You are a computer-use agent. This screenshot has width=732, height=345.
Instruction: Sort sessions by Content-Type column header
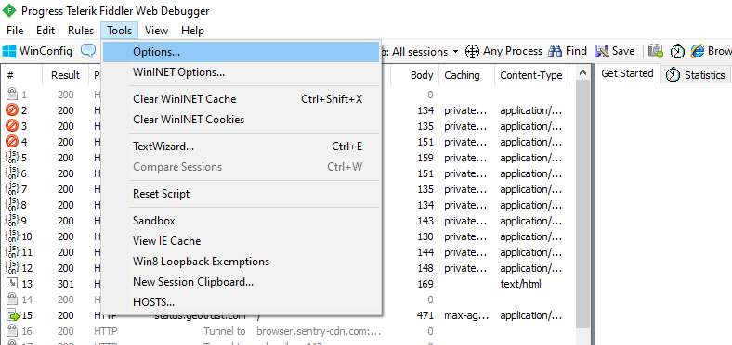[x=531, y=75]
